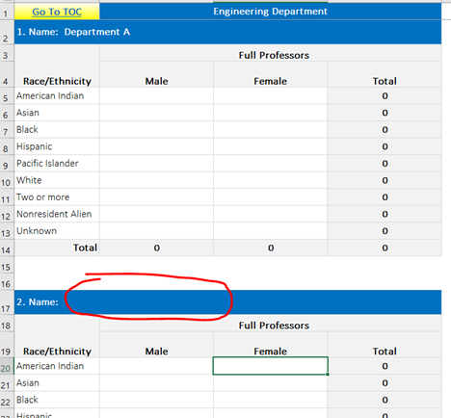Select Female cell for Asian in row 6
The height and width of the screenshot is (418, 451).
point(271,113)
